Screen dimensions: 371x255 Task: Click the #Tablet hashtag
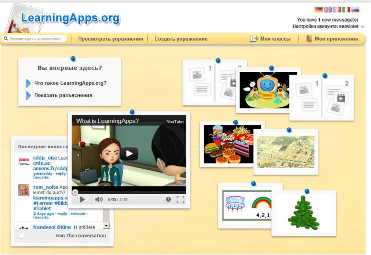(42, 208)
